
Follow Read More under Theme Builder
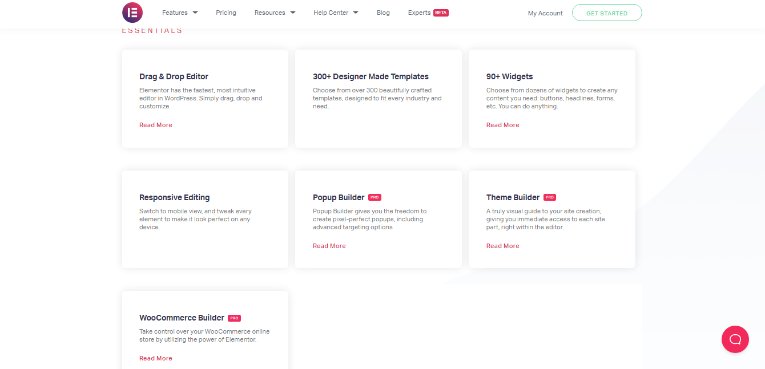503,246
